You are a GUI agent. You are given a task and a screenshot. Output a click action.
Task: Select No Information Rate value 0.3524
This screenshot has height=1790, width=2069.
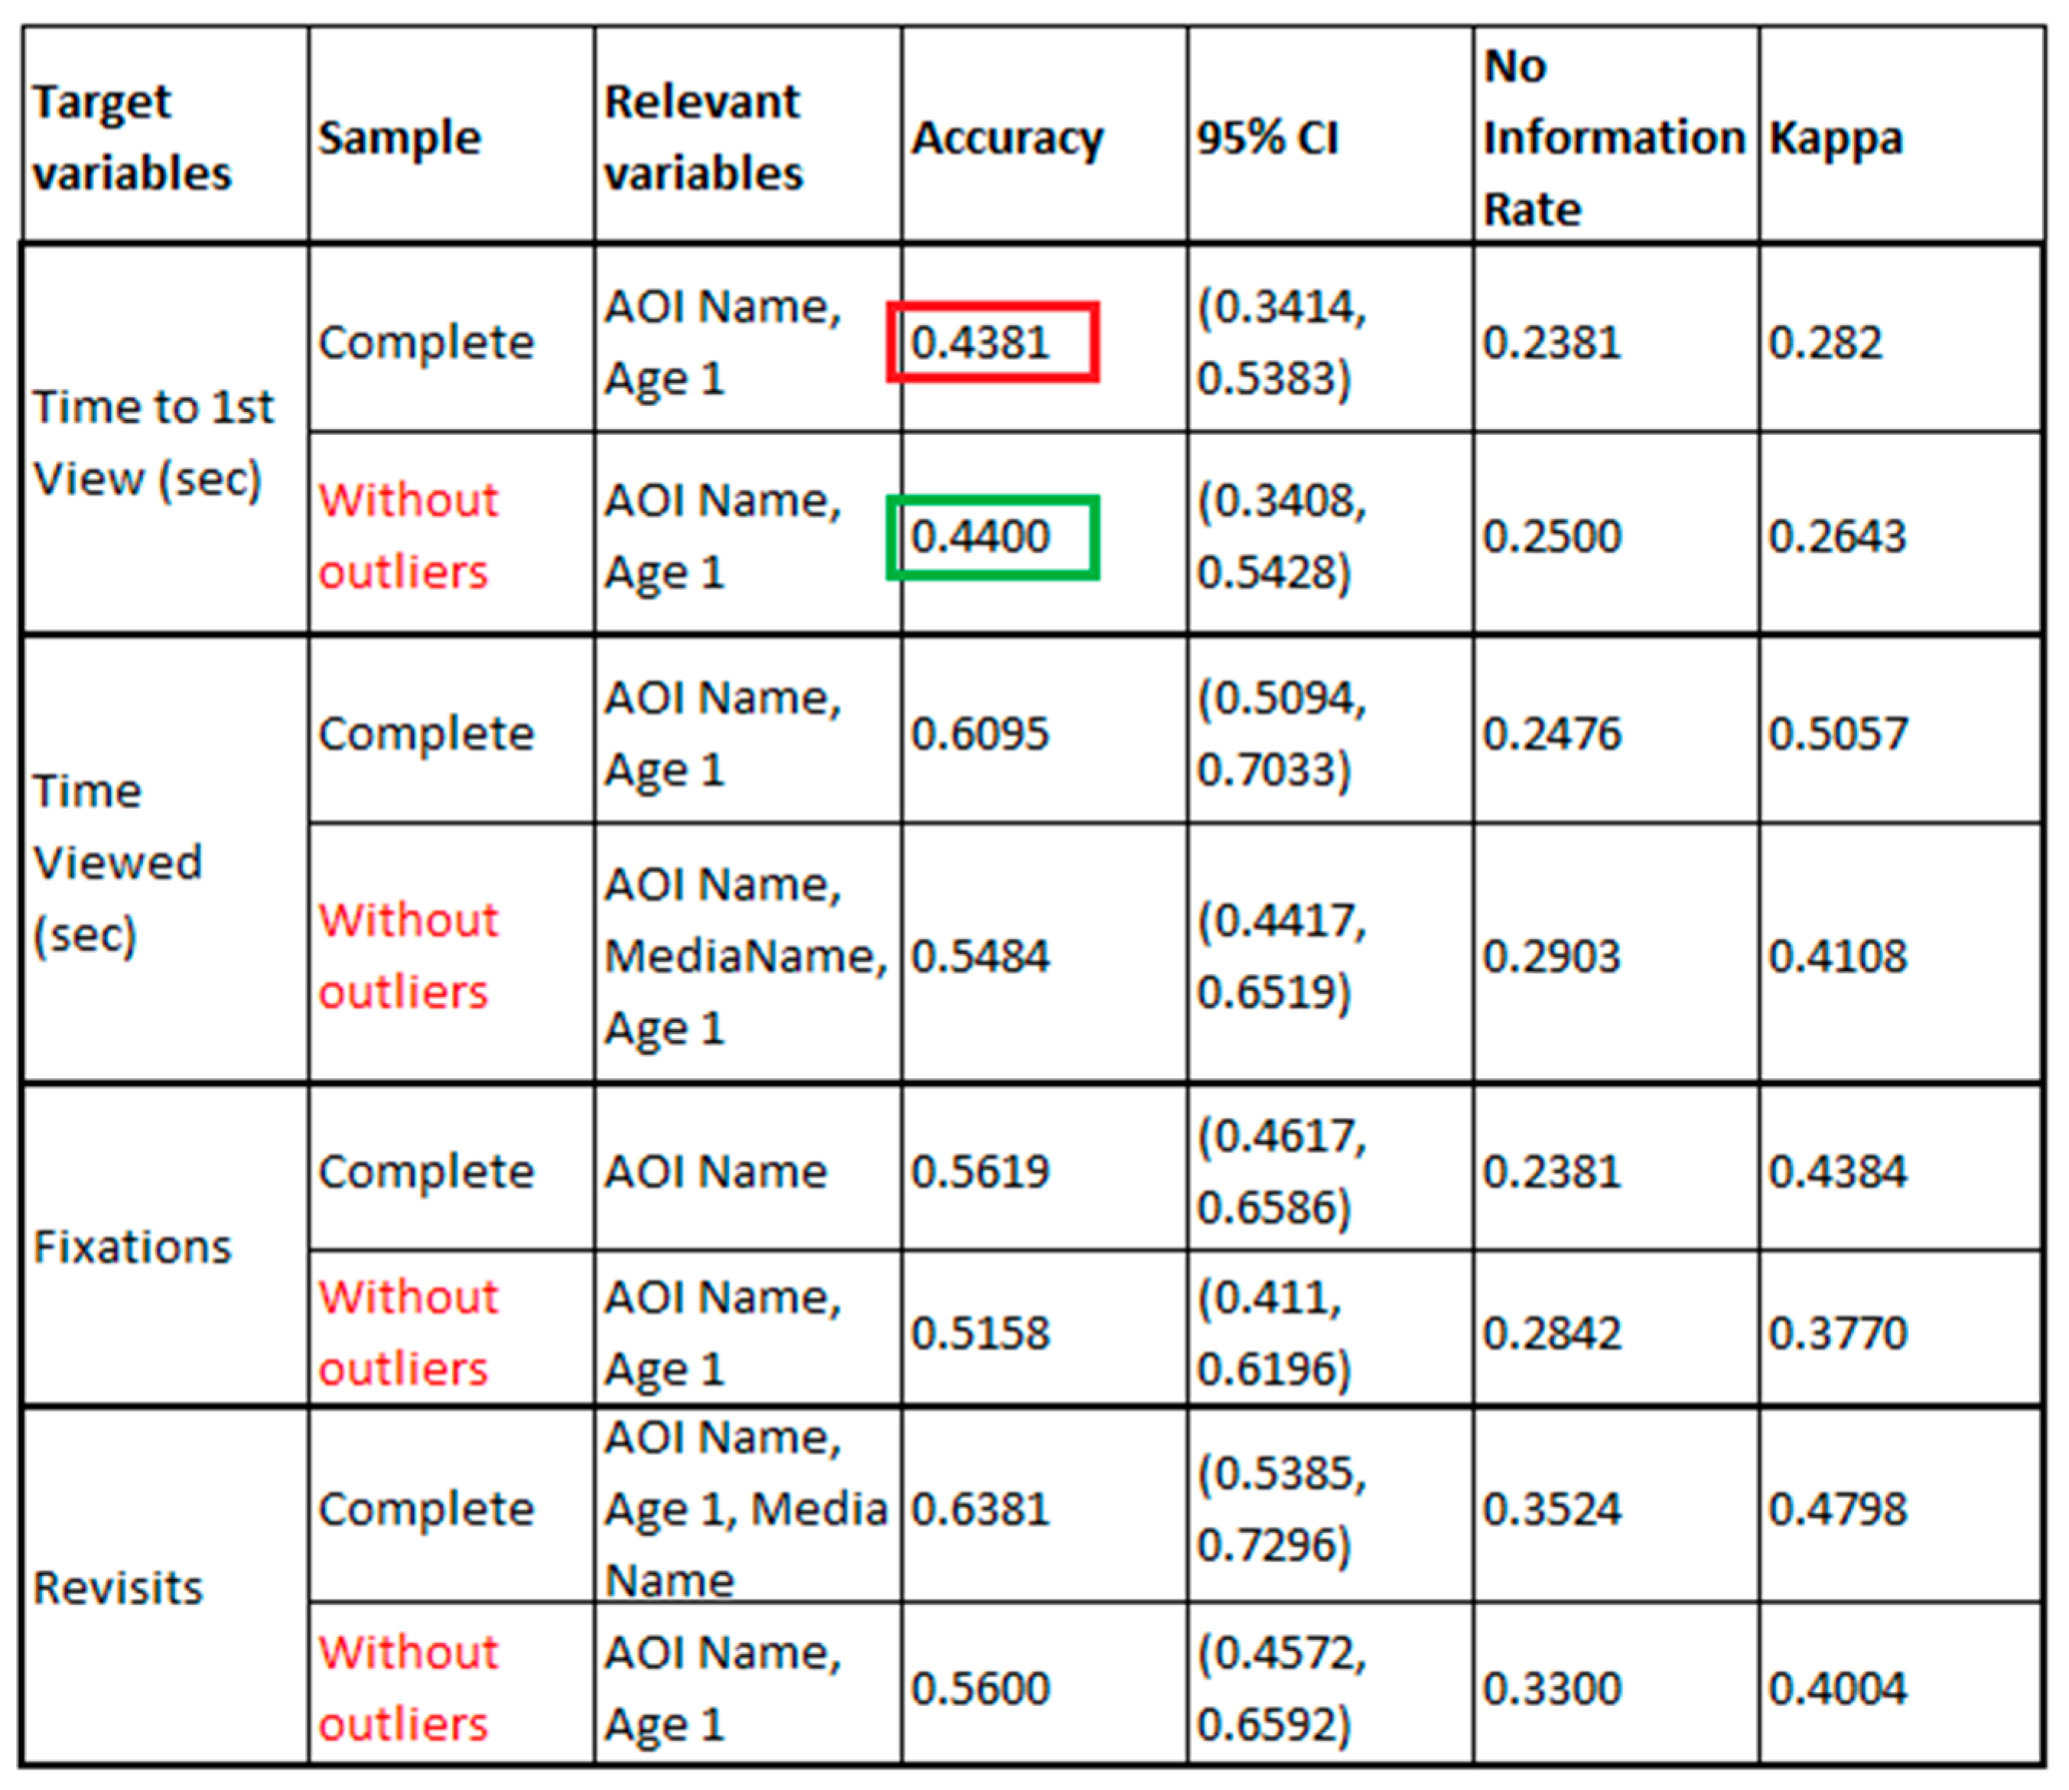(1551, 1509)
